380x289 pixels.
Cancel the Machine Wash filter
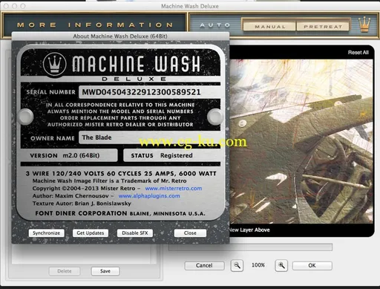[x=204, y=265]
